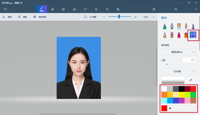Image resolution: width=200 pixels, height=115 pixels.
Task: Select the Fill bucket tool
Action: tap(193, 35)
